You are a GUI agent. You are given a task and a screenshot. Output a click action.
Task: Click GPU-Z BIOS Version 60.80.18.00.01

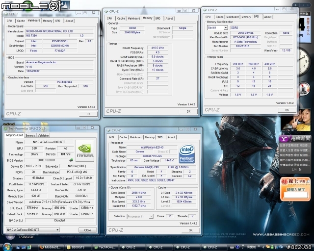click(46, 160)
